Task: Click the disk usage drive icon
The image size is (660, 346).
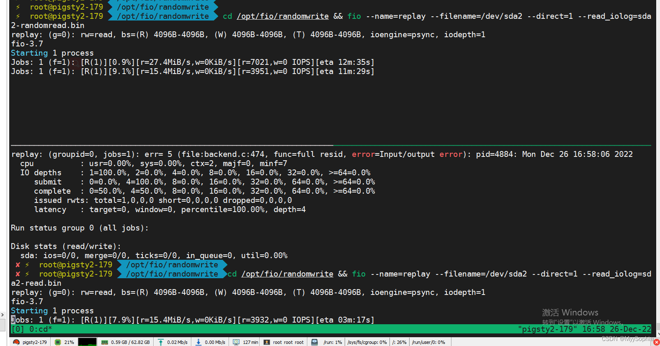Action: point(315,342)
